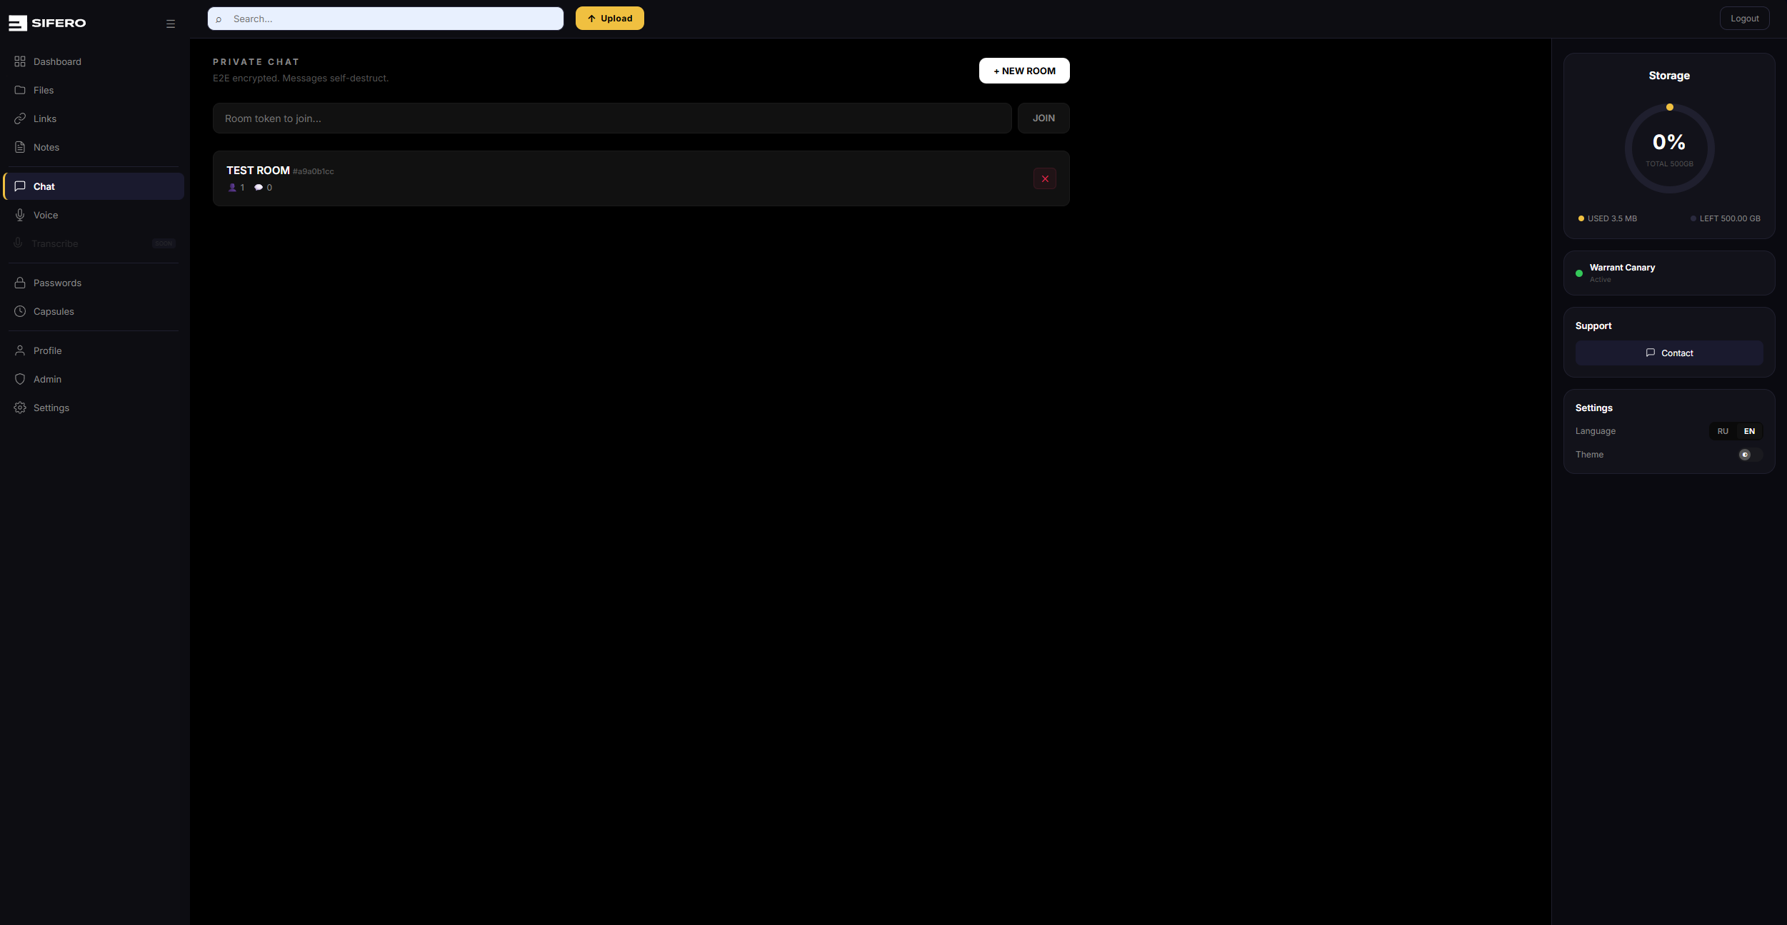Image resolution: width=1787 pixels, height=925 pixels.
Task: Open Admin shield section
Action: pos(47,379)
